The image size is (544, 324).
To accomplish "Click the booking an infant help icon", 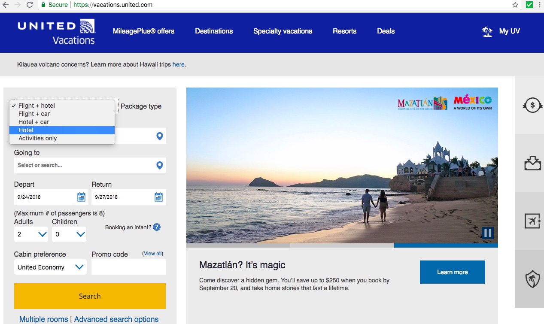I will click(157, 227).
